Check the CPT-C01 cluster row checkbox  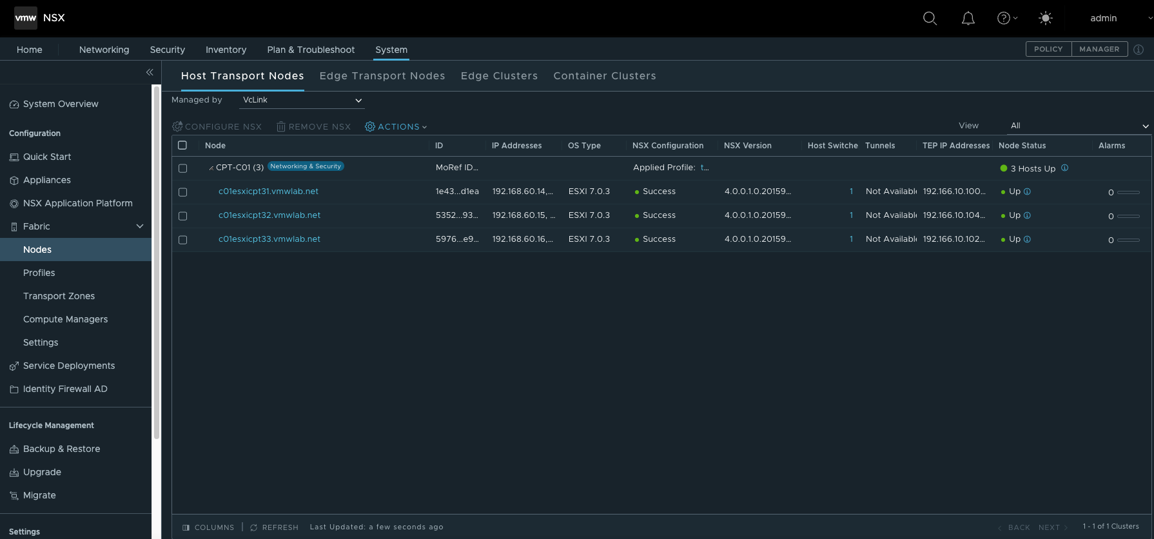(182, 168)
